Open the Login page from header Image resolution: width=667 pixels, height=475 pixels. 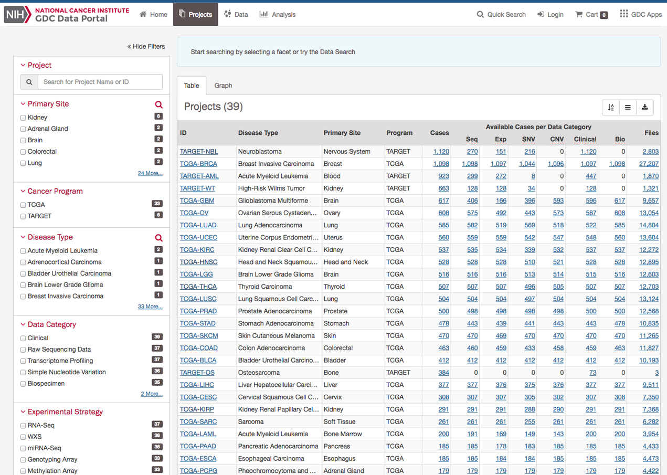(550, 15)
